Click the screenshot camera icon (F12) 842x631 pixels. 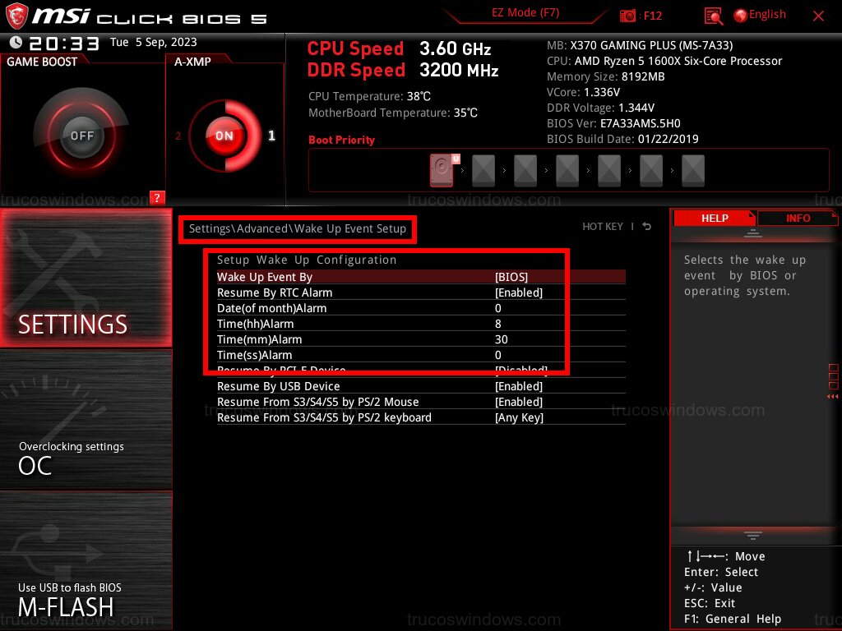[629, 15]
